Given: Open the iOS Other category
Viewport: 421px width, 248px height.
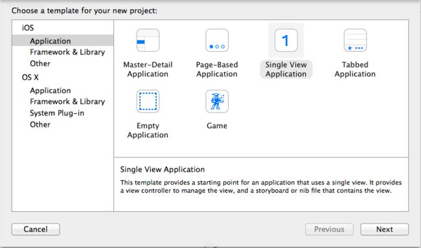Looking at the screenshot, I should point(40,63).
